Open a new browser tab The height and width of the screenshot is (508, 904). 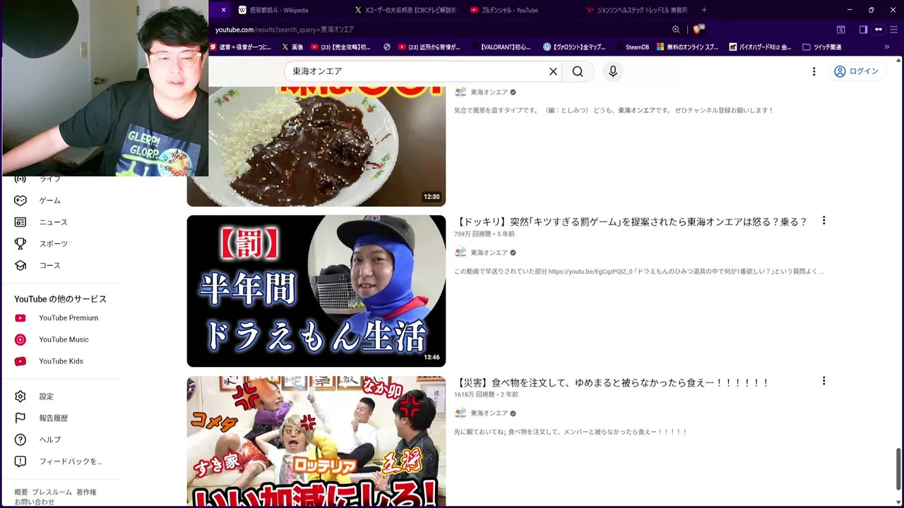click(704, 10)
